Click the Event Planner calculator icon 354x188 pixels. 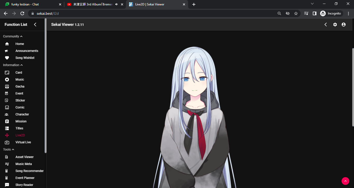pyautogui.click(x=7, y=178)
